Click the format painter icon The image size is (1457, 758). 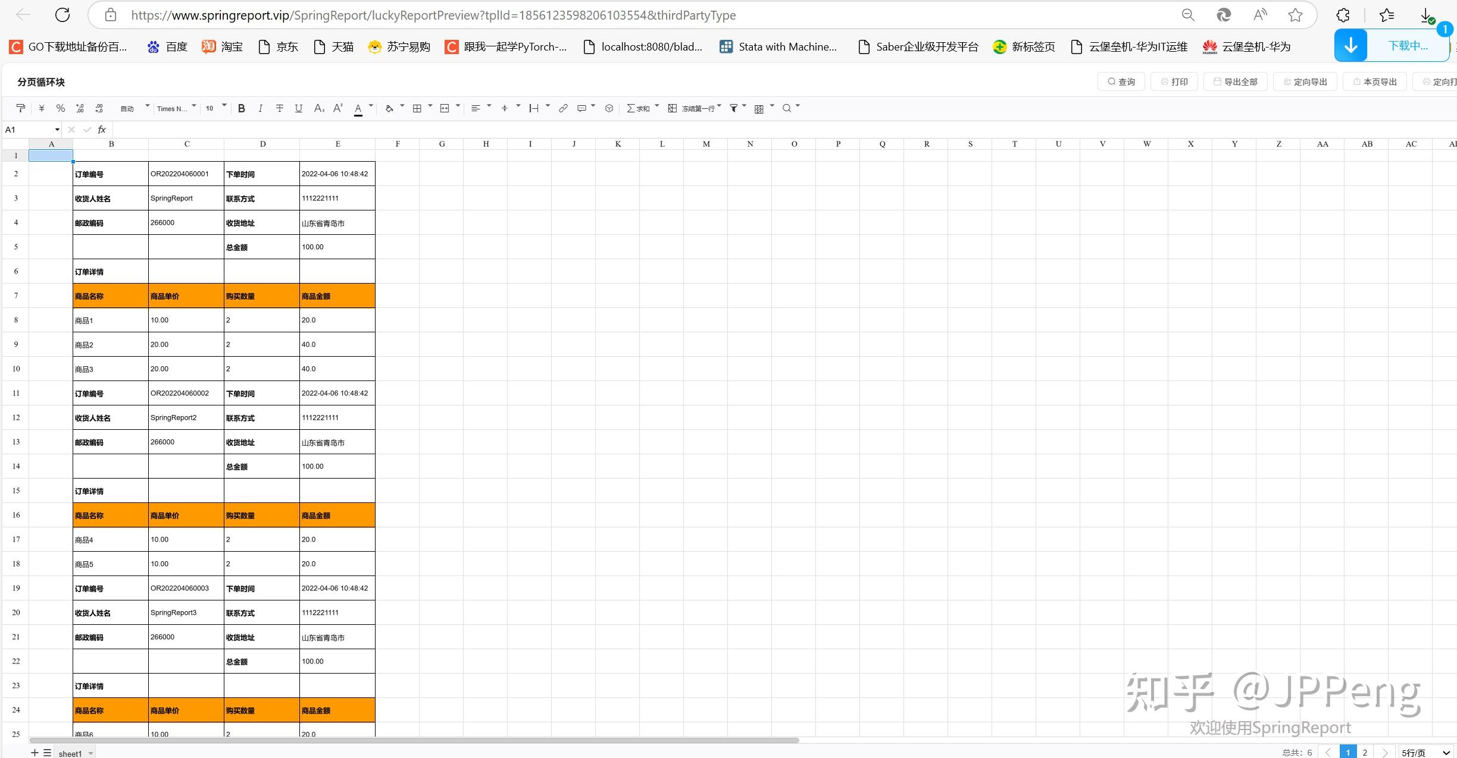pos(21,108)
